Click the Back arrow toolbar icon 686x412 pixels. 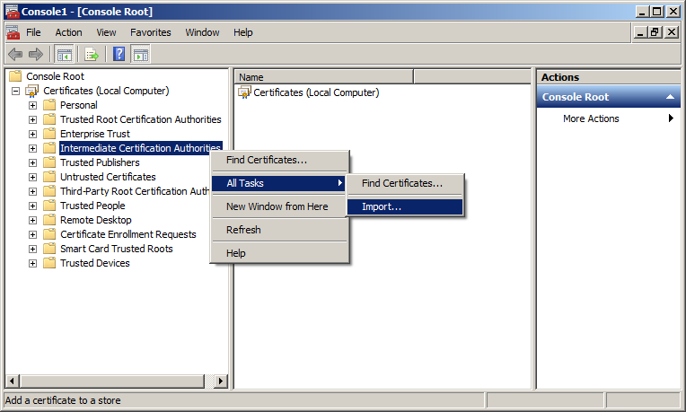tap(15, 54)
